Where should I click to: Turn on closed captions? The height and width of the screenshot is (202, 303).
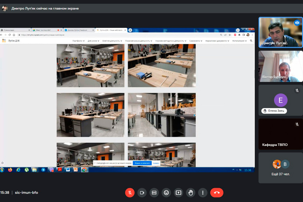pos(154,193)
